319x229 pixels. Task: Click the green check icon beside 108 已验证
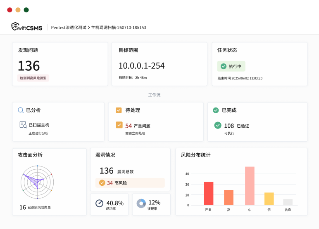[218, 125]
